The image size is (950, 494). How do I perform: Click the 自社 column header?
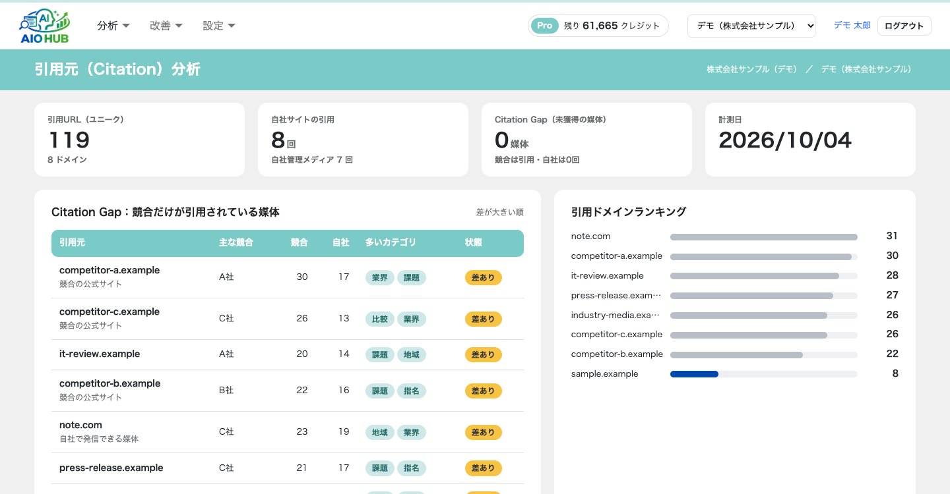click(x=341, y=243)
